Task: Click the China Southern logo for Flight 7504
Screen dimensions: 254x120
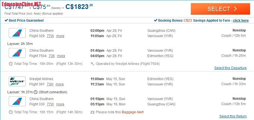Action: 17,53
